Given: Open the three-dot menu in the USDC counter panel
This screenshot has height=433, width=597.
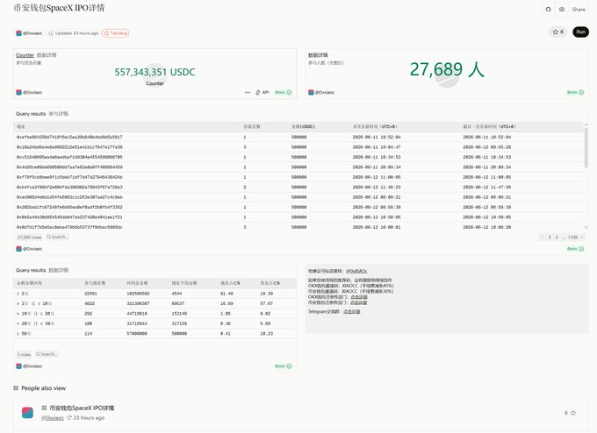Looking at the screenshot, I should 248,92.
